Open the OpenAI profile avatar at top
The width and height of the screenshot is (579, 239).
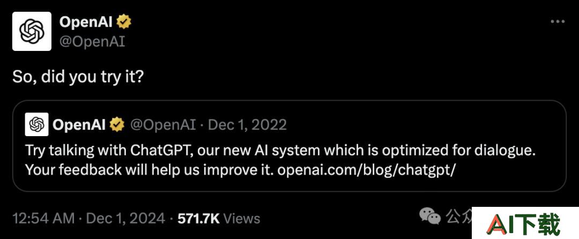click(32, 32)
